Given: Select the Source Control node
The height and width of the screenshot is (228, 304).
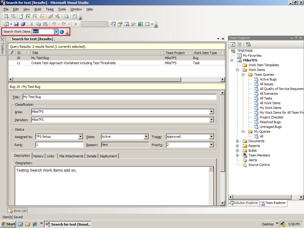Looking at the screenshot, I should [259, 165].
